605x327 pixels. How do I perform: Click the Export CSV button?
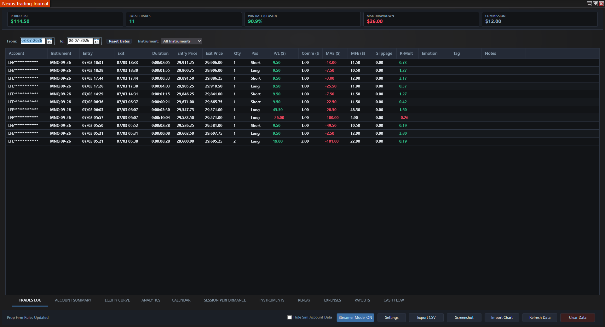[x=426, y=318]
